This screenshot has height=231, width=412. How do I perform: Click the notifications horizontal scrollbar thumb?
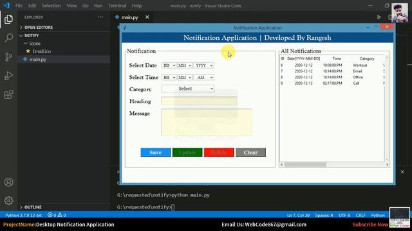click(x=305, y=164)
